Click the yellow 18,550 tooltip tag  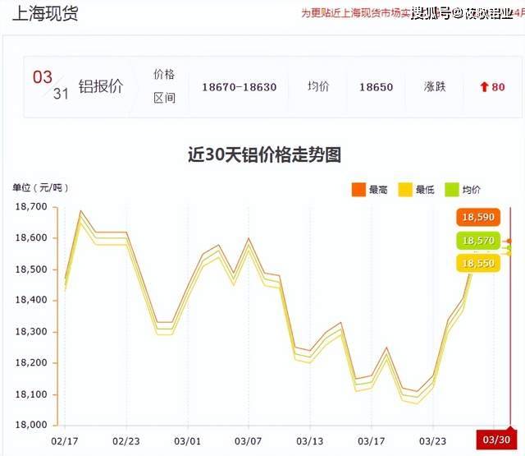478,263
